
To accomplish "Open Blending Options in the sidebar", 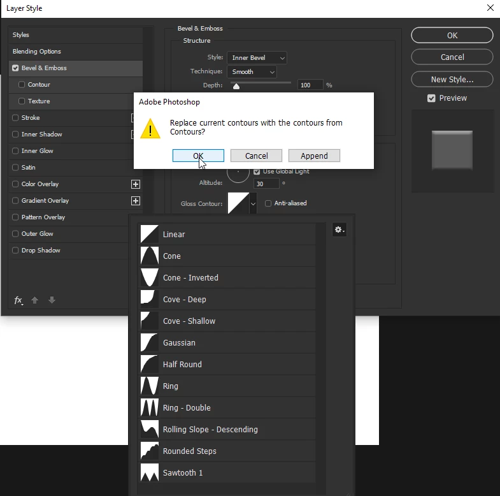I will tap(76, 52).
